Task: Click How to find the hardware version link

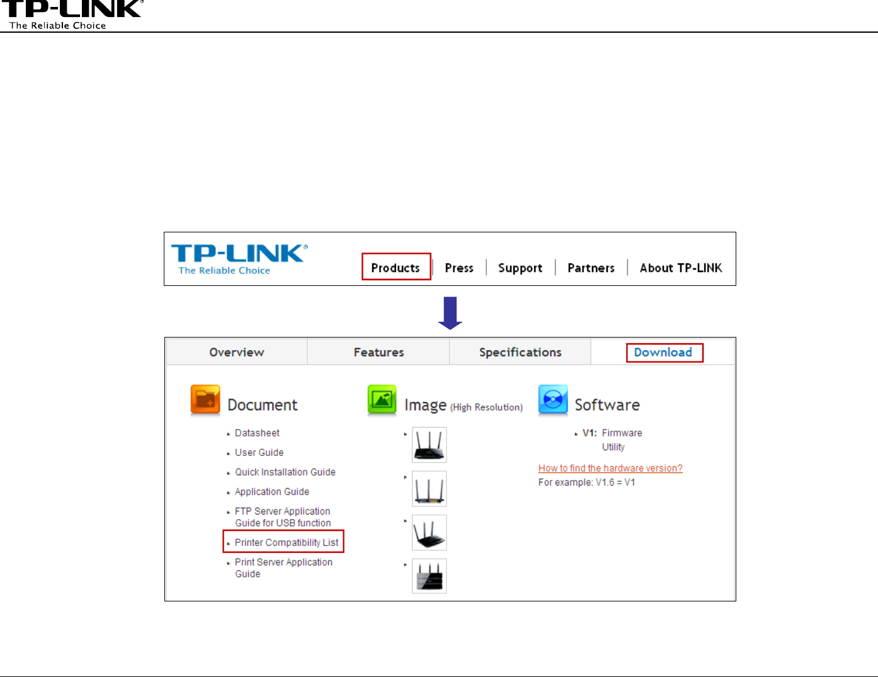Action: pyautogui.click(x=610, y=468)
